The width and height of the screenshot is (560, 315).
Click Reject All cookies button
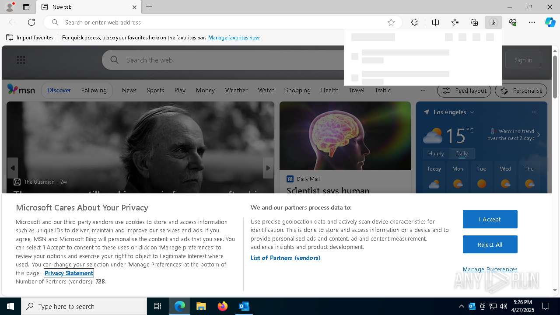pos(490,245)
